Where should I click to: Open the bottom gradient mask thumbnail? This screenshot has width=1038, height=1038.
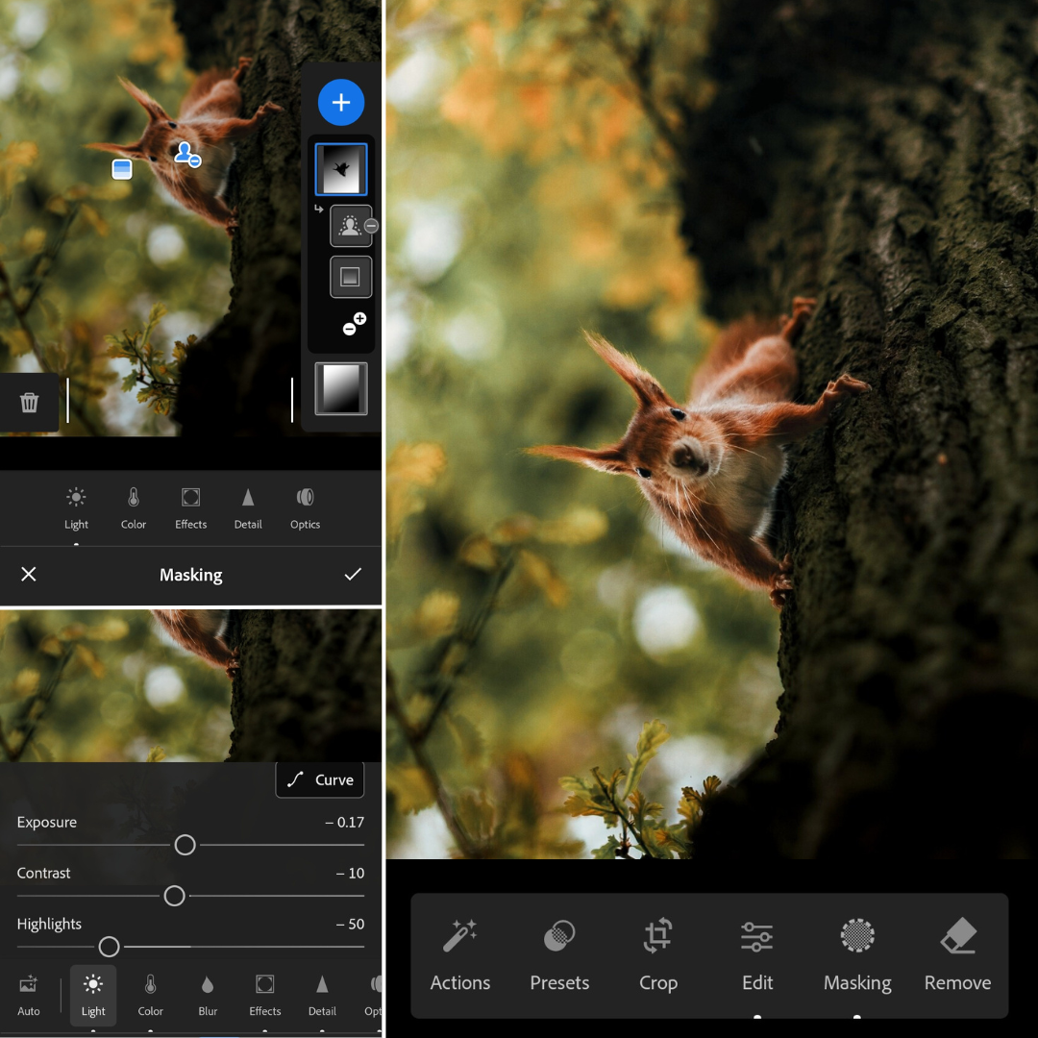(x=341, y=388)
